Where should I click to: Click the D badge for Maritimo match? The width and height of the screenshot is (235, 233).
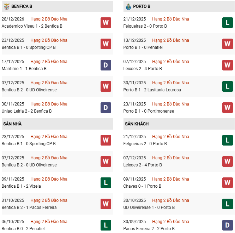click(x=106, y=65)
